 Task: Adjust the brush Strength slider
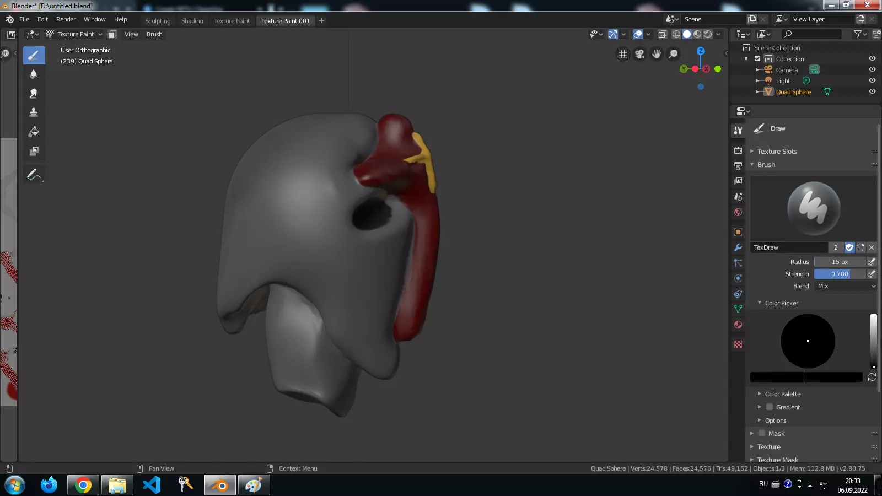(839, 274)
